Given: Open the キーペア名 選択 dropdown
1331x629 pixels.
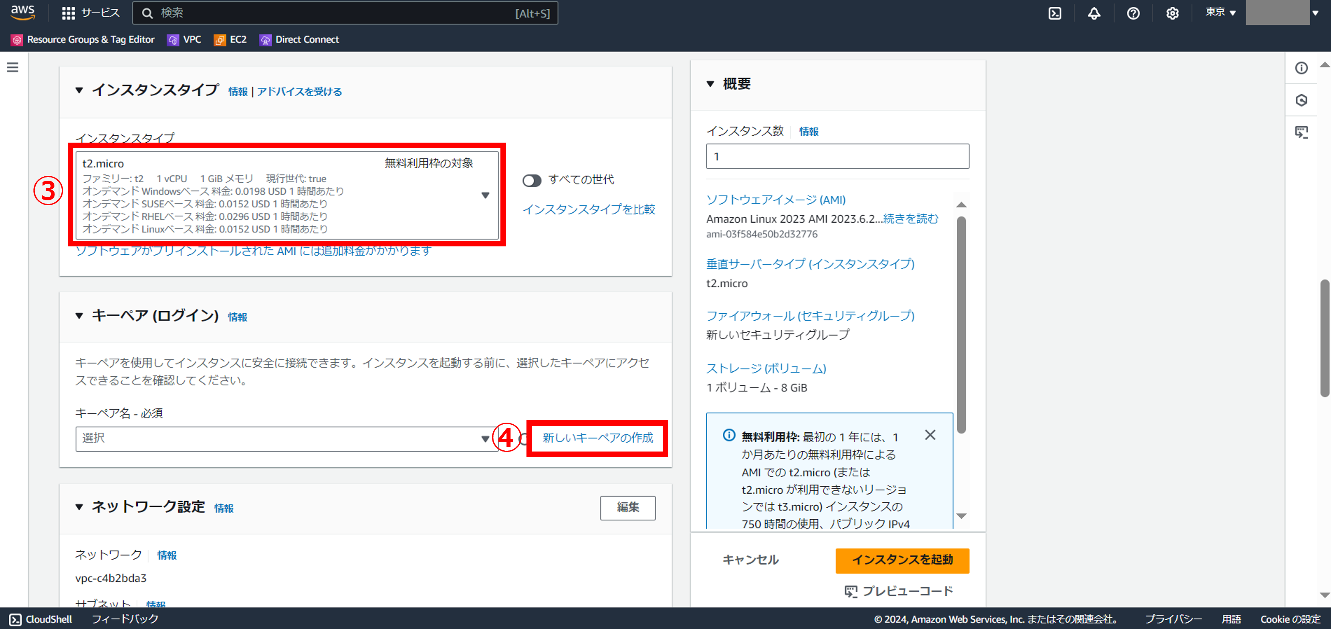Looking at the screenshot, I should pos(287,439).
